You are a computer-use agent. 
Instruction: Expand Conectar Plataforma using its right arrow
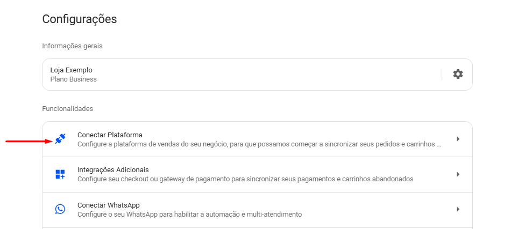click(458, 139)
